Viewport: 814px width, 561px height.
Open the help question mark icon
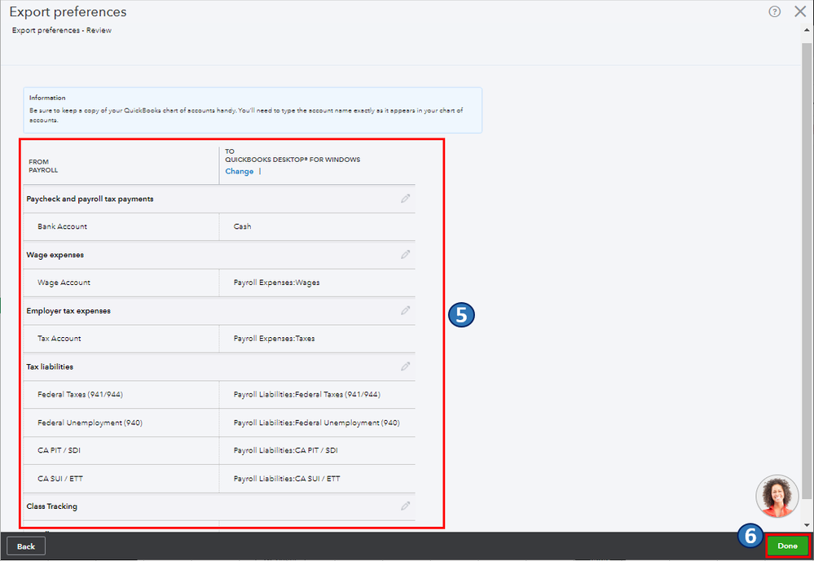(x=774, y=11)
